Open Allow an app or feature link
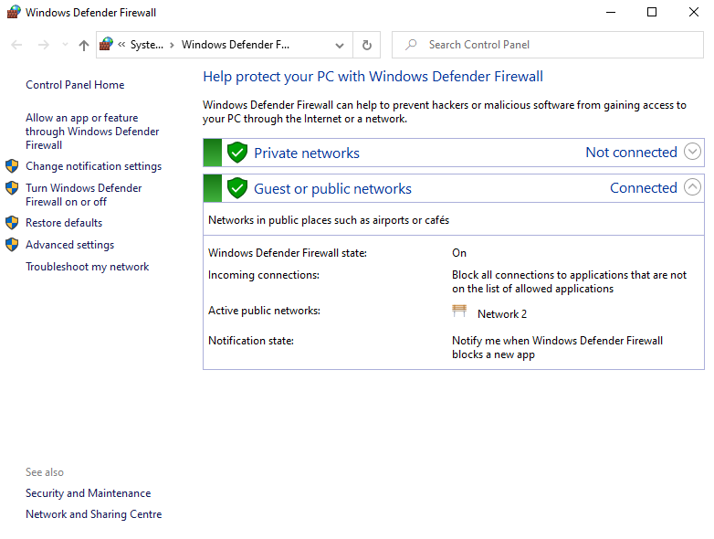 92,132
